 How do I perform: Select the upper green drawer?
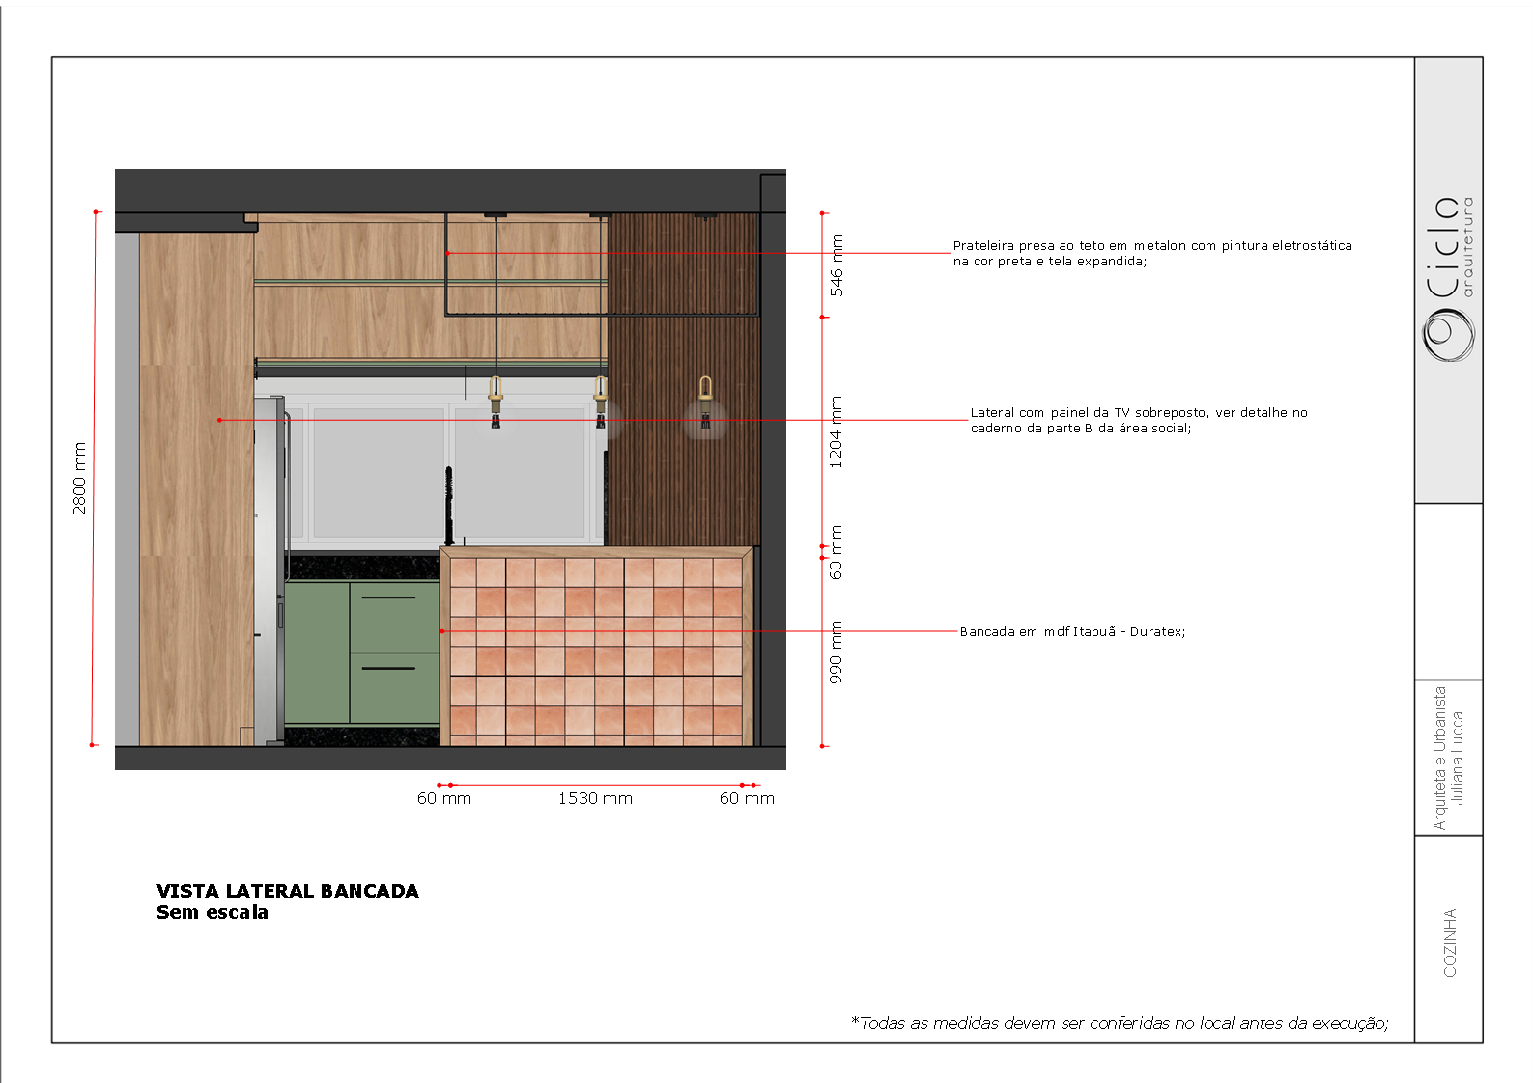click(x=394, y=616)
